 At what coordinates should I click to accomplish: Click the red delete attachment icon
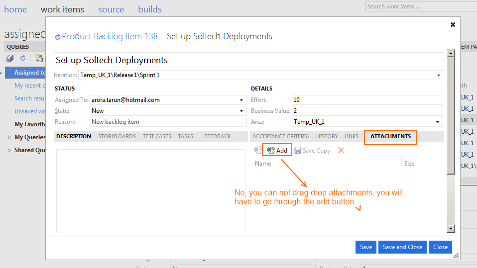point(341,150)
